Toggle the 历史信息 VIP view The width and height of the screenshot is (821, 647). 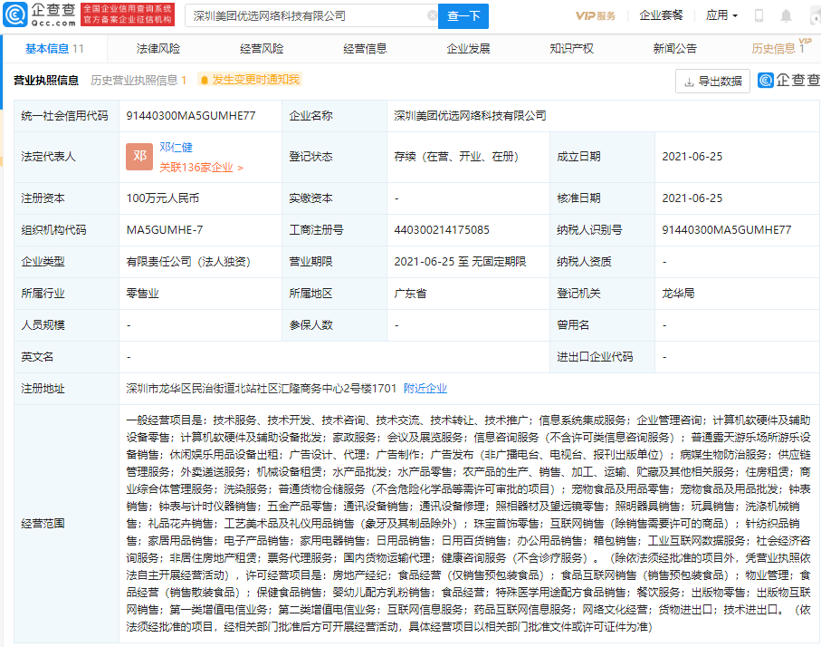tap(775, 48)
